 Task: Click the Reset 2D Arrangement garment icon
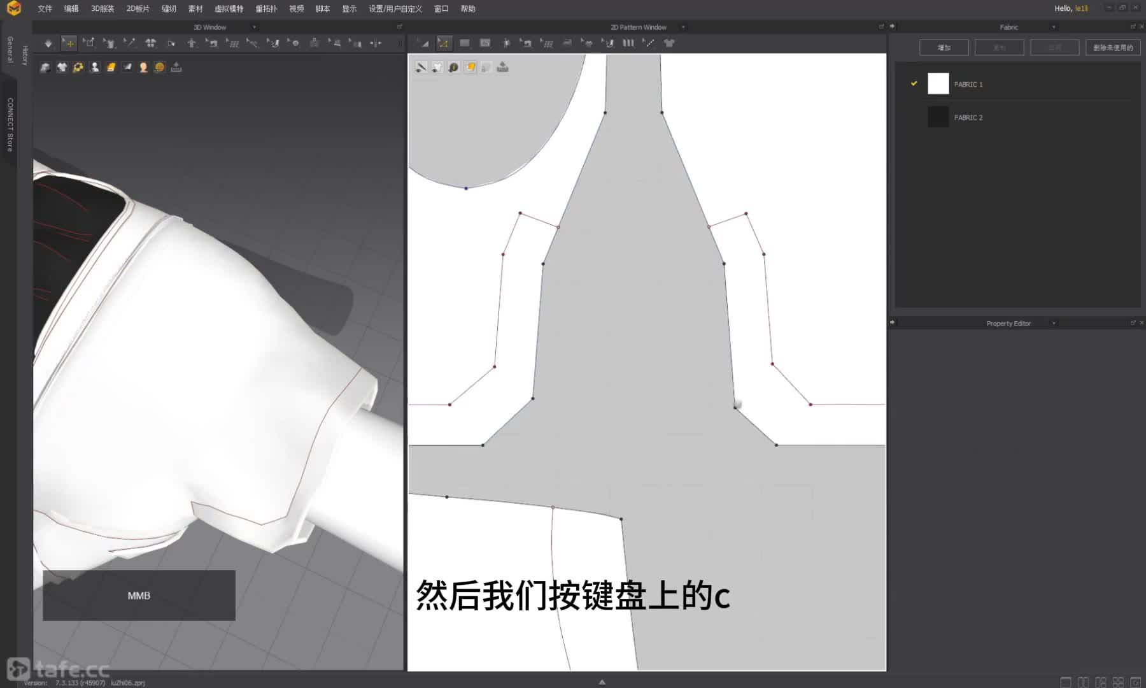(x=151, y=43)
